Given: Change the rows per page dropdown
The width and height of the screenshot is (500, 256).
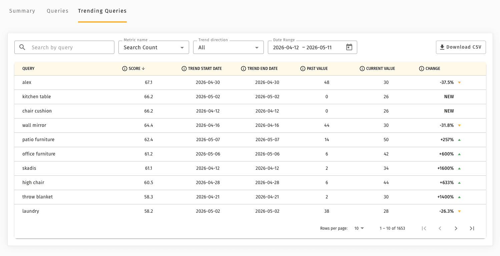Looking at the screenshot, I should (359, 228).
